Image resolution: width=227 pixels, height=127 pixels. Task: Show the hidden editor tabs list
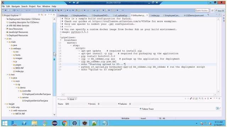(208, 15)
